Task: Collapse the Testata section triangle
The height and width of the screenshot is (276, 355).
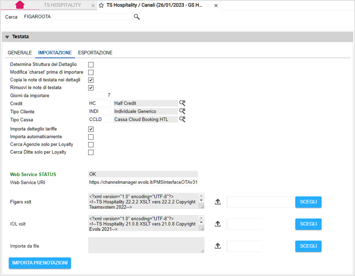Action: [7, 37]
